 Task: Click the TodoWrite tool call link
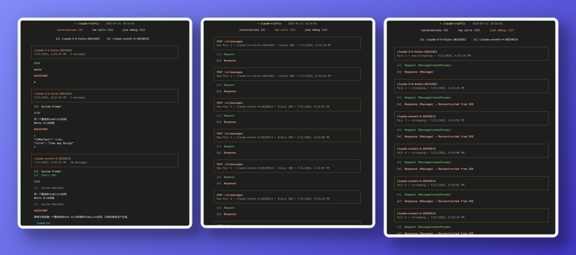click(x=43, y=223)
